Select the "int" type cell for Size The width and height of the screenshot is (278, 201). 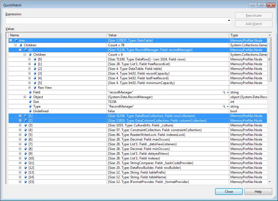pyautogui.click(x=248, y=102)
